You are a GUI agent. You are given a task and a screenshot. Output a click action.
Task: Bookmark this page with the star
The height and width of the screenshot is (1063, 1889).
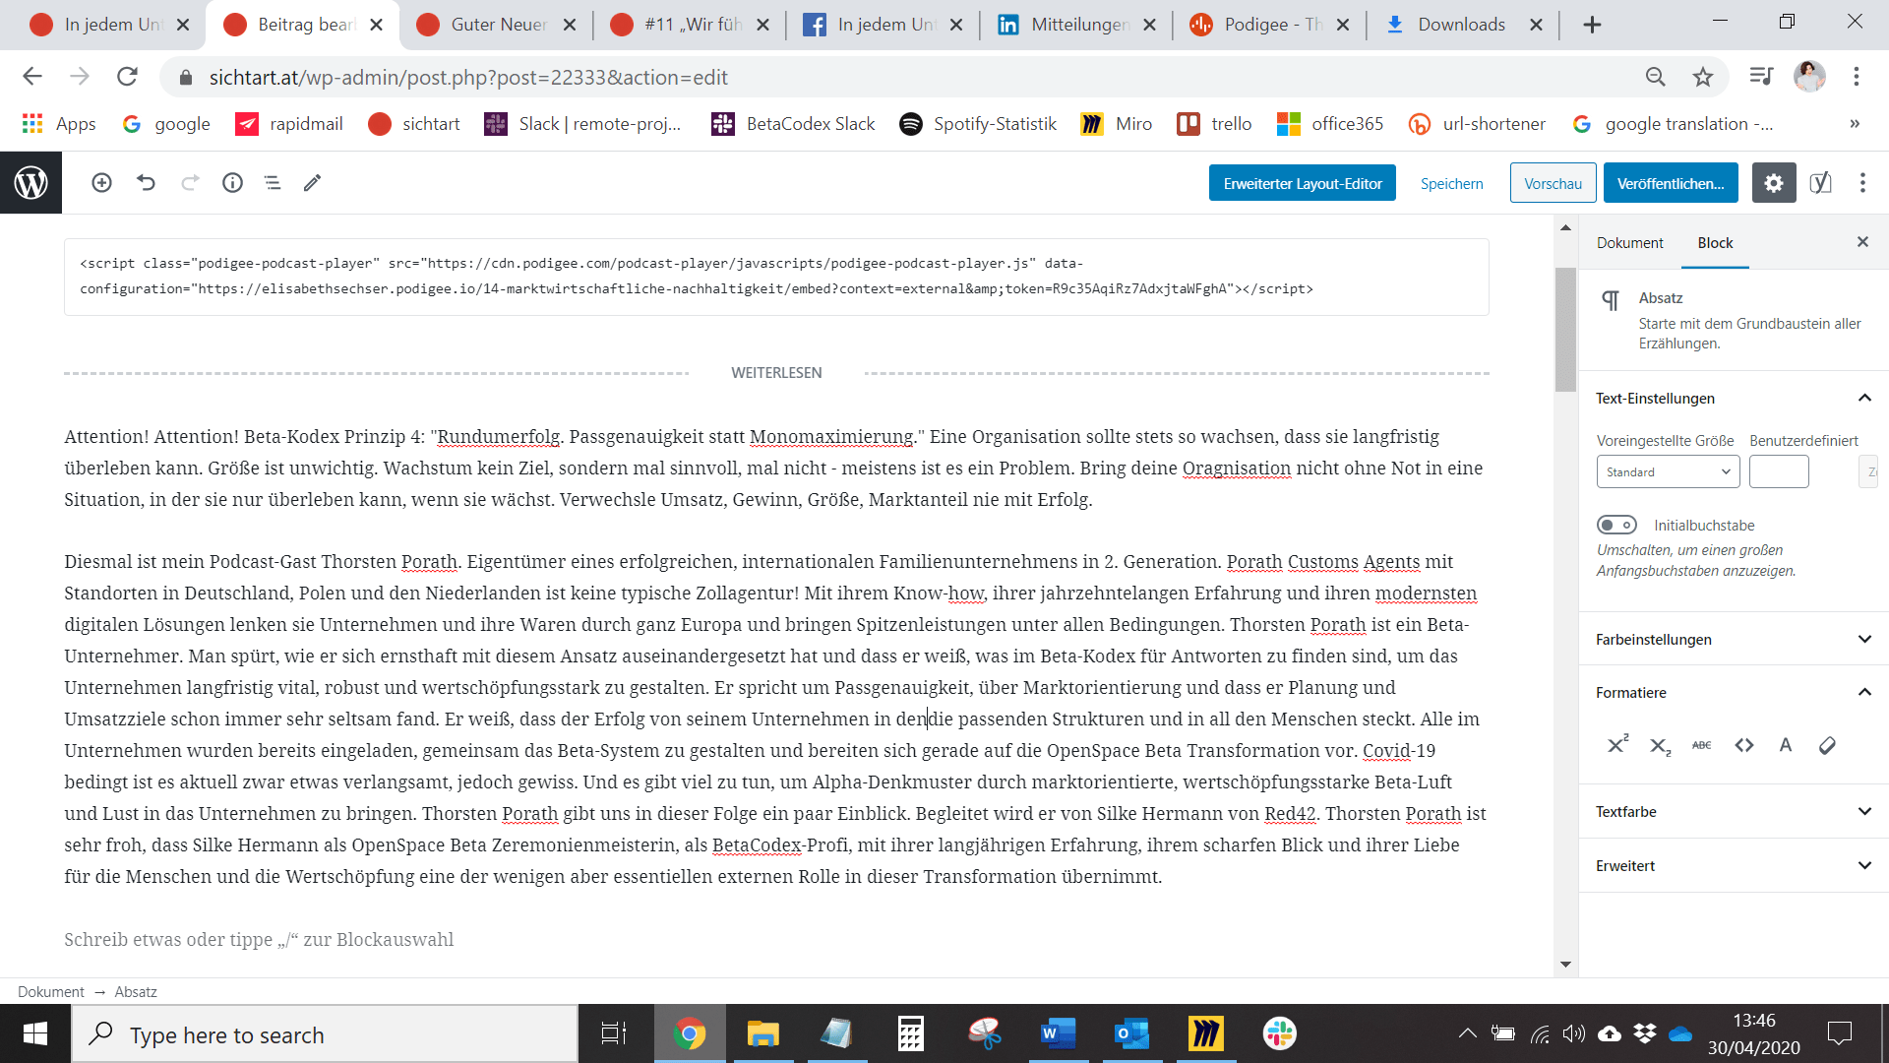coord(1703,77)
